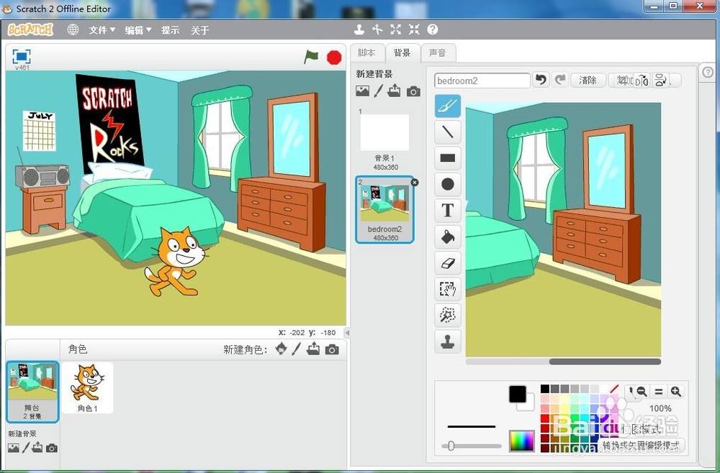Click the Scratch logo
Screen dimensions: 720x473
[x=31, y=29]
